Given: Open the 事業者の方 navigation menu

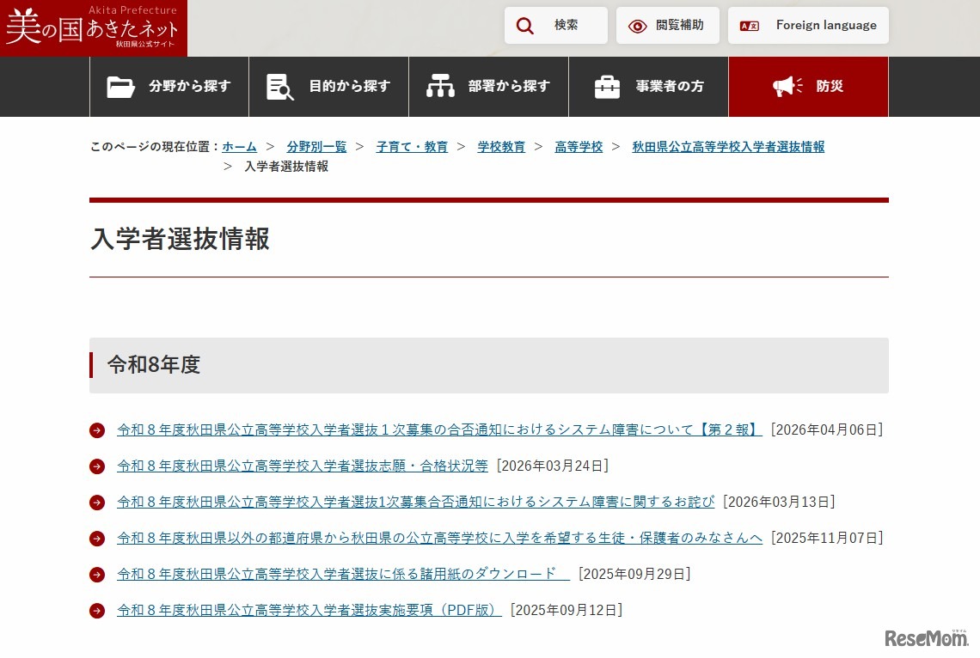Looking at the screenshot, I should (648, 86).
